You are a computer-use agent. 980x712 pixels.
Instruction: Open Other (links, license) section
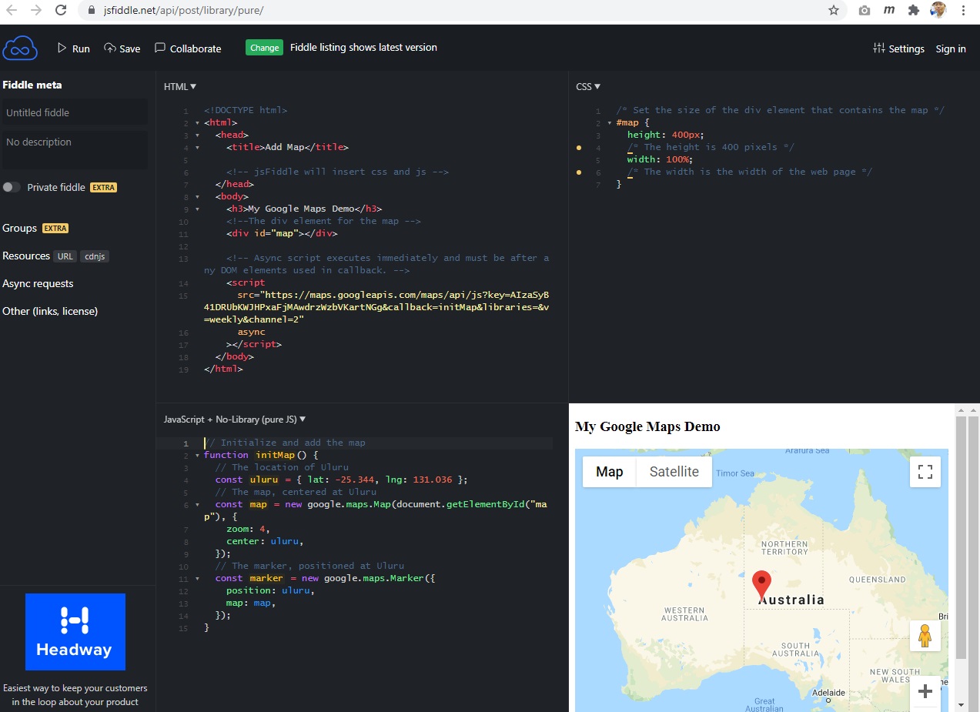[x=50, y=311]
